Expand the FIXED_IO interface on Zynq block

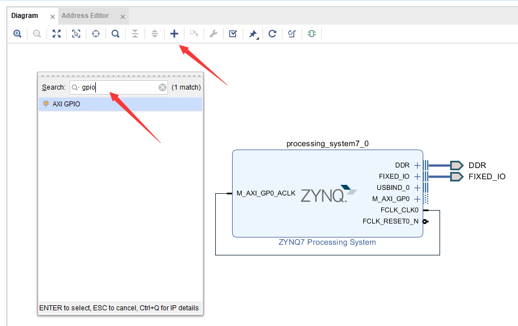(x=417, y=176)
